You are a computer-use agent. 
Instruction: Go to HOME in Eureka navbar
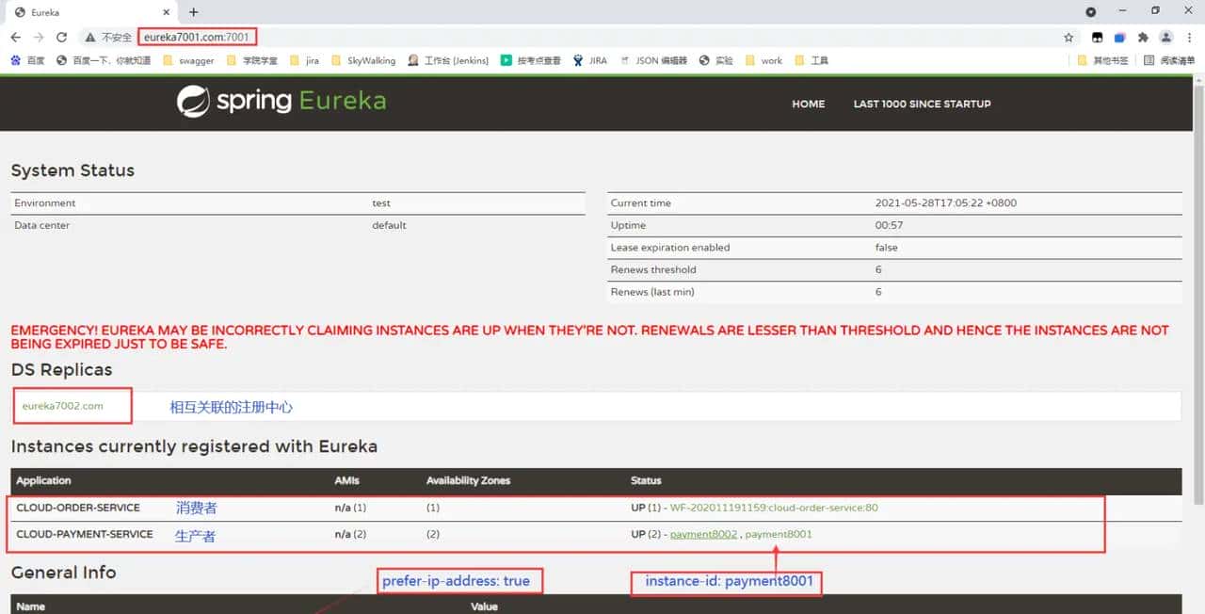click(x=808, y=104)
